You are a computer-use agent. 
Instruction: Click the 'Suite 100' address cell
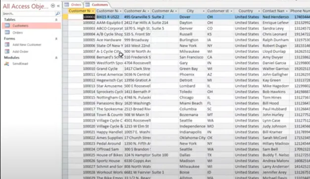point(165,155)
